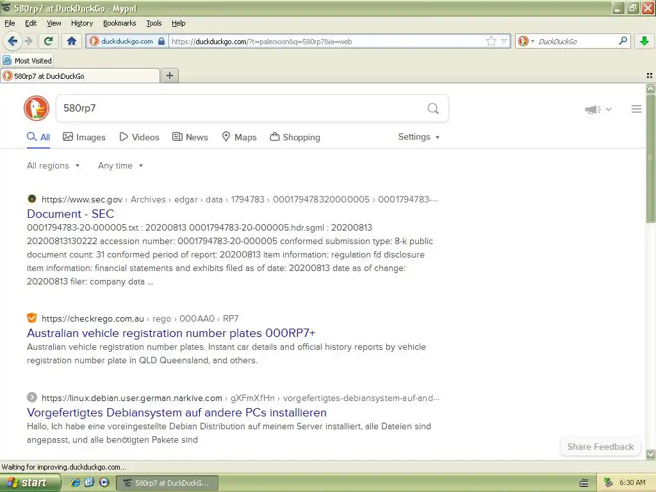Open the Document - SEC result link

(x=70, y=214)
